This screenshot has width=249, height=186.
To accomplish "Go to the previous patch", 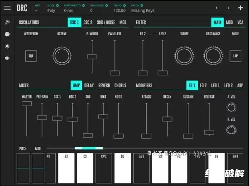I will point(216,8).
